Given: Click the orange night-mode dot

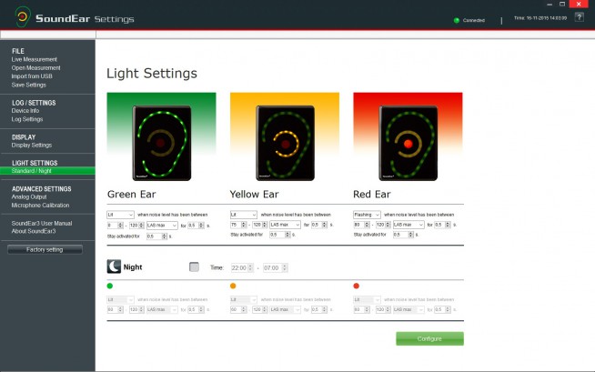Looking at the screenshot, I should pos(233,286).
